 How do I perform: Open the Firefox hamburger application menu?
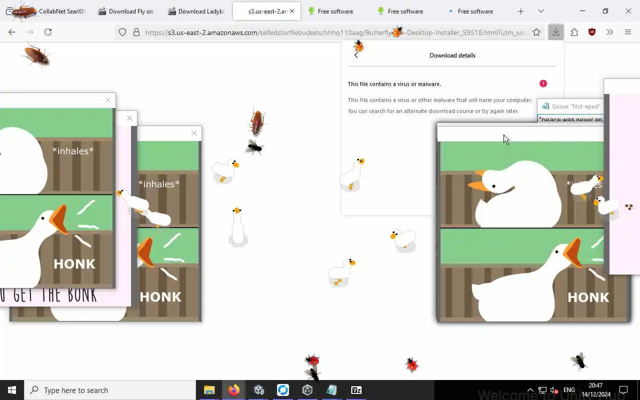click(628, 32)
